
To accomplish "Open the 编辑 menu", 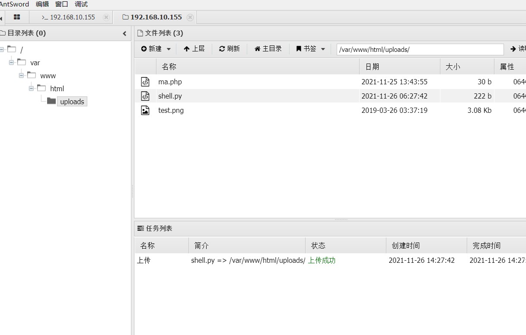I will 42,4.
